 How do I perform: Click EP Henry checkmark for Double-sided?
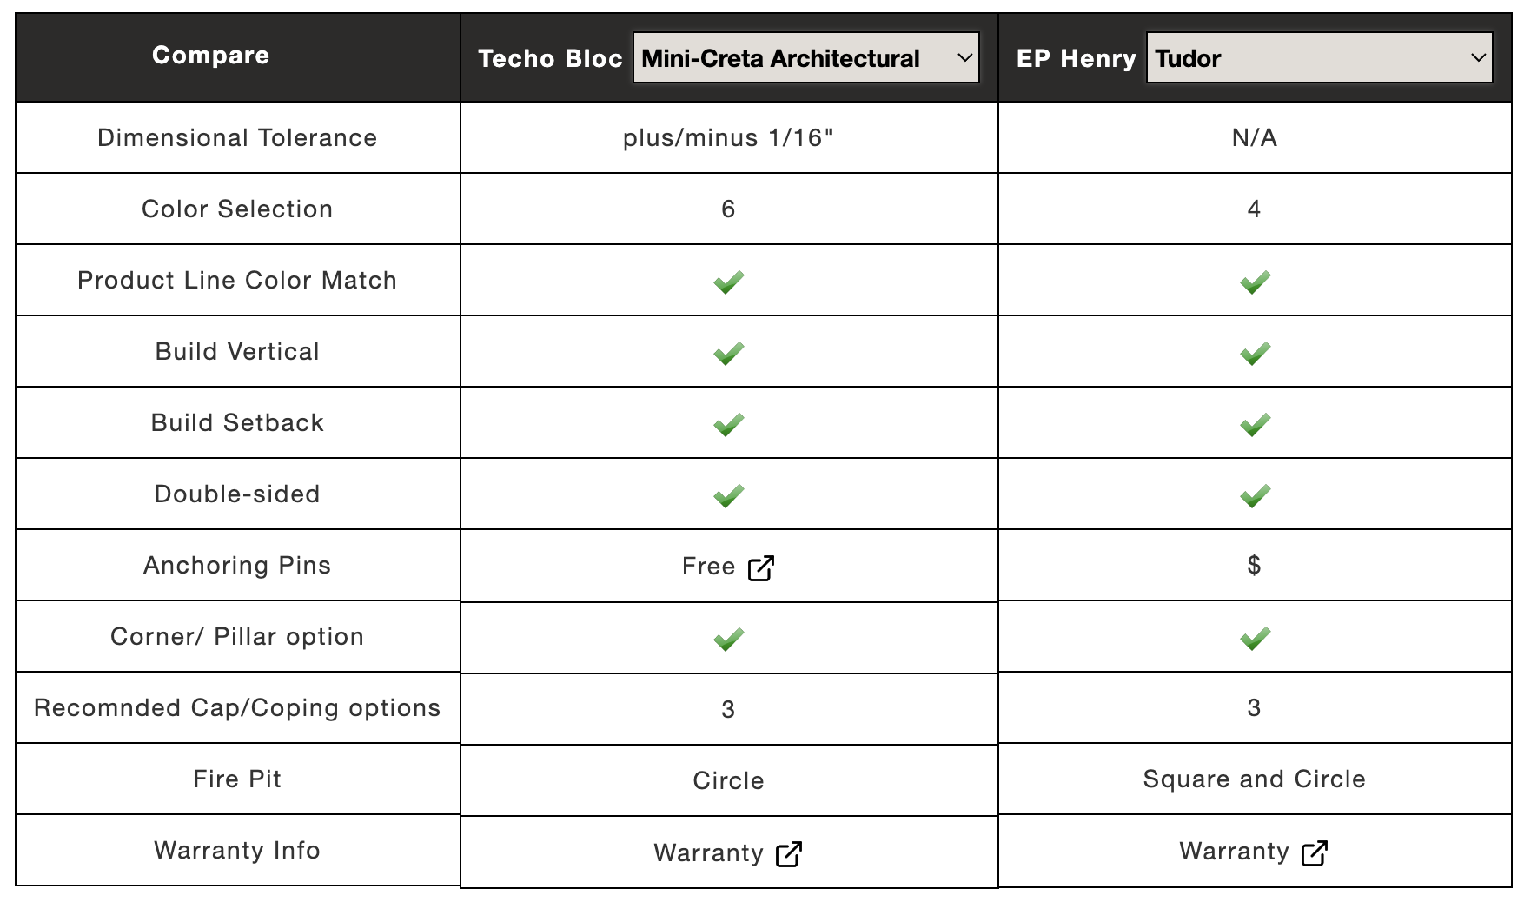[1255, 495]
